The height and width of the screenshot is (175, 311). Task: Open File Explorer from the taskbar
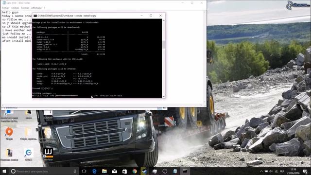tap(104, 171)
